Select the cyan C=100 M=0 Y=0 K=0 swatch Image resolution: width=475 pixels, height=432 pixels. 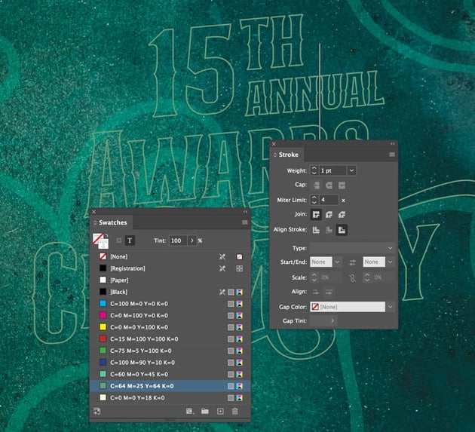click(x=170, y=304)
